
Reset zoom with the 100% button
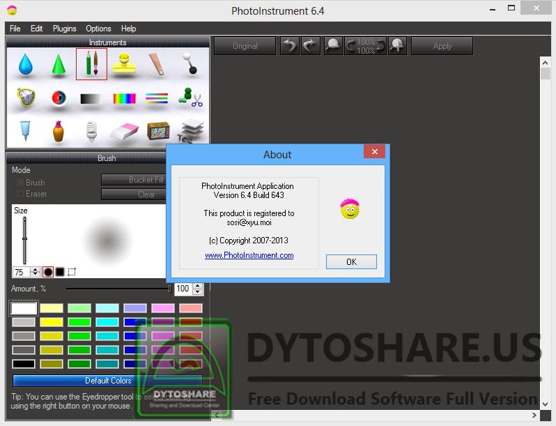[x=365, y=46]
